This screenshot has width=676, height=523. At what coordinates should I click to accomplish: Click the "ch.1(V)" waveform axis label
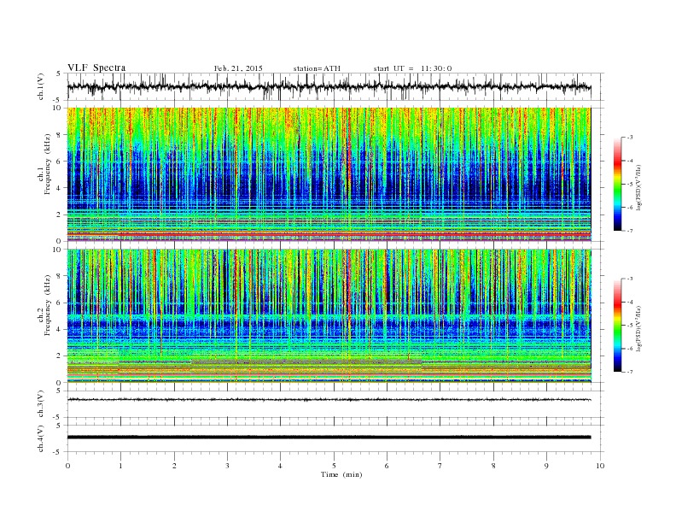(x=41, y=86)
